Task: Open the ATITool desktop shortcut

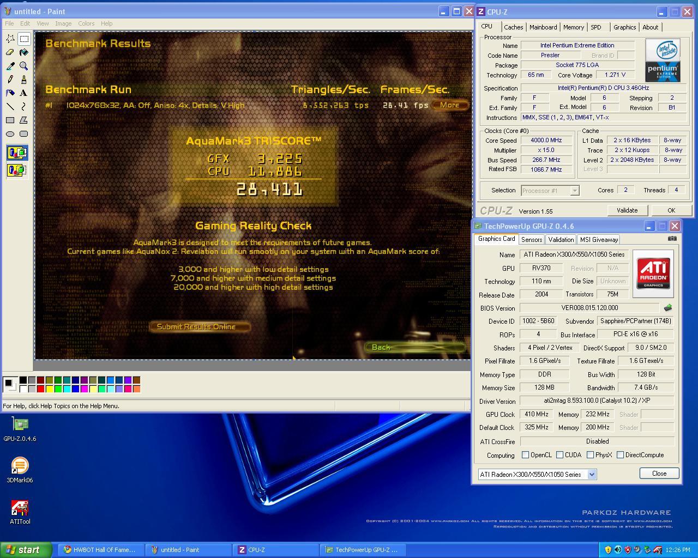Action: point(20,512)
